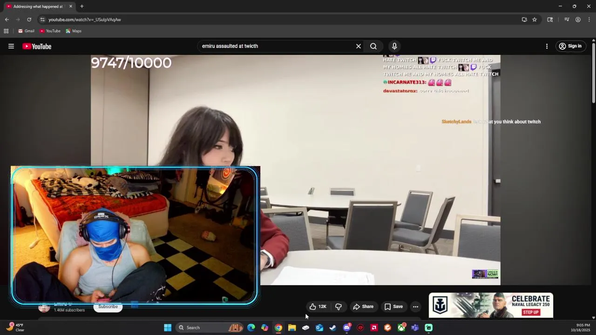Start voice search with the microphone
Viewport: 596px width, 335px height.
394,46
